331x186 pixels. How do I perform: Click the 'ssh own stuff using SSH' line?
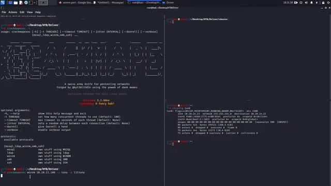point(37,163)
